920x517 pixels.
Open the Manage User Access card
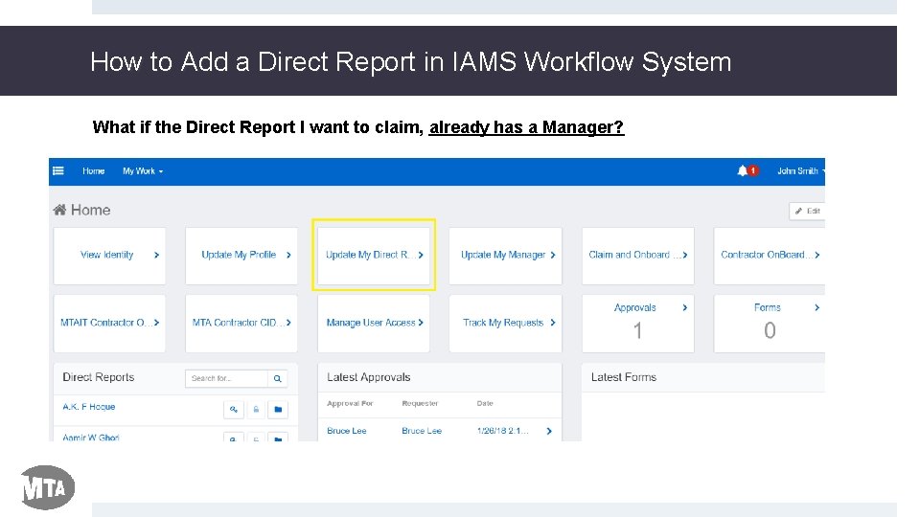(x=374, y=324)
